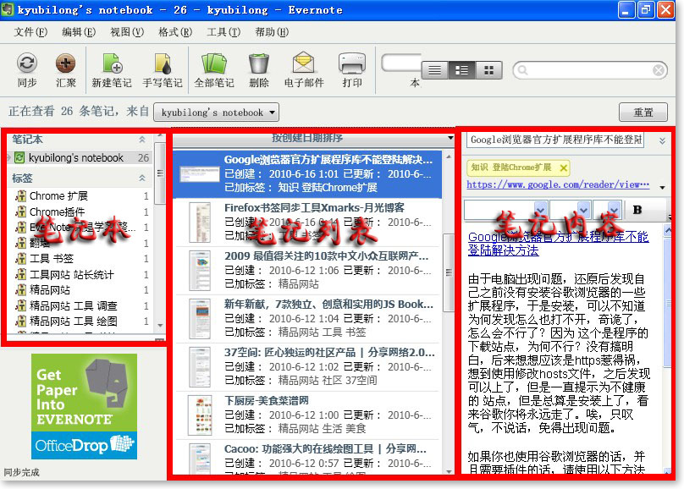This screenshot has height=489, width=684.
Task: Select the 7款独立 JS Book note
Action: coord(307,319)
